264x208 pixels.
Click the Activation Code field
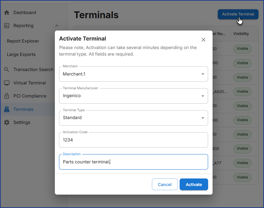(133, 140)
